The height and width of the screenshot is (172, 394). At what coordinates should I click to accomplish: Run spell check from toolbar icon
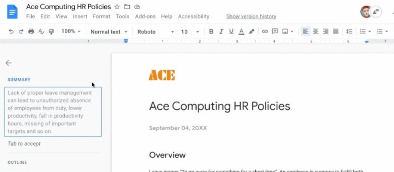click(x=41, y=32)
